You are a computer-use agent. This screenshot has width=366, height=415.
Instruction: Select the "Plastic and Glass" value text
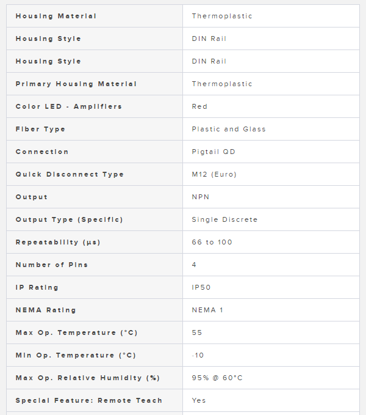coord(229,129)
